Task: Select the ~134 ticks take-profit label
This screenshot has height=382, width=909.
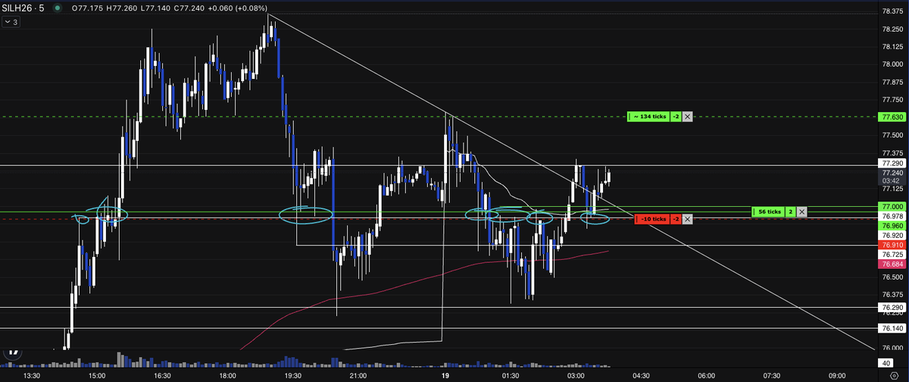Action: tap(648, 117)
